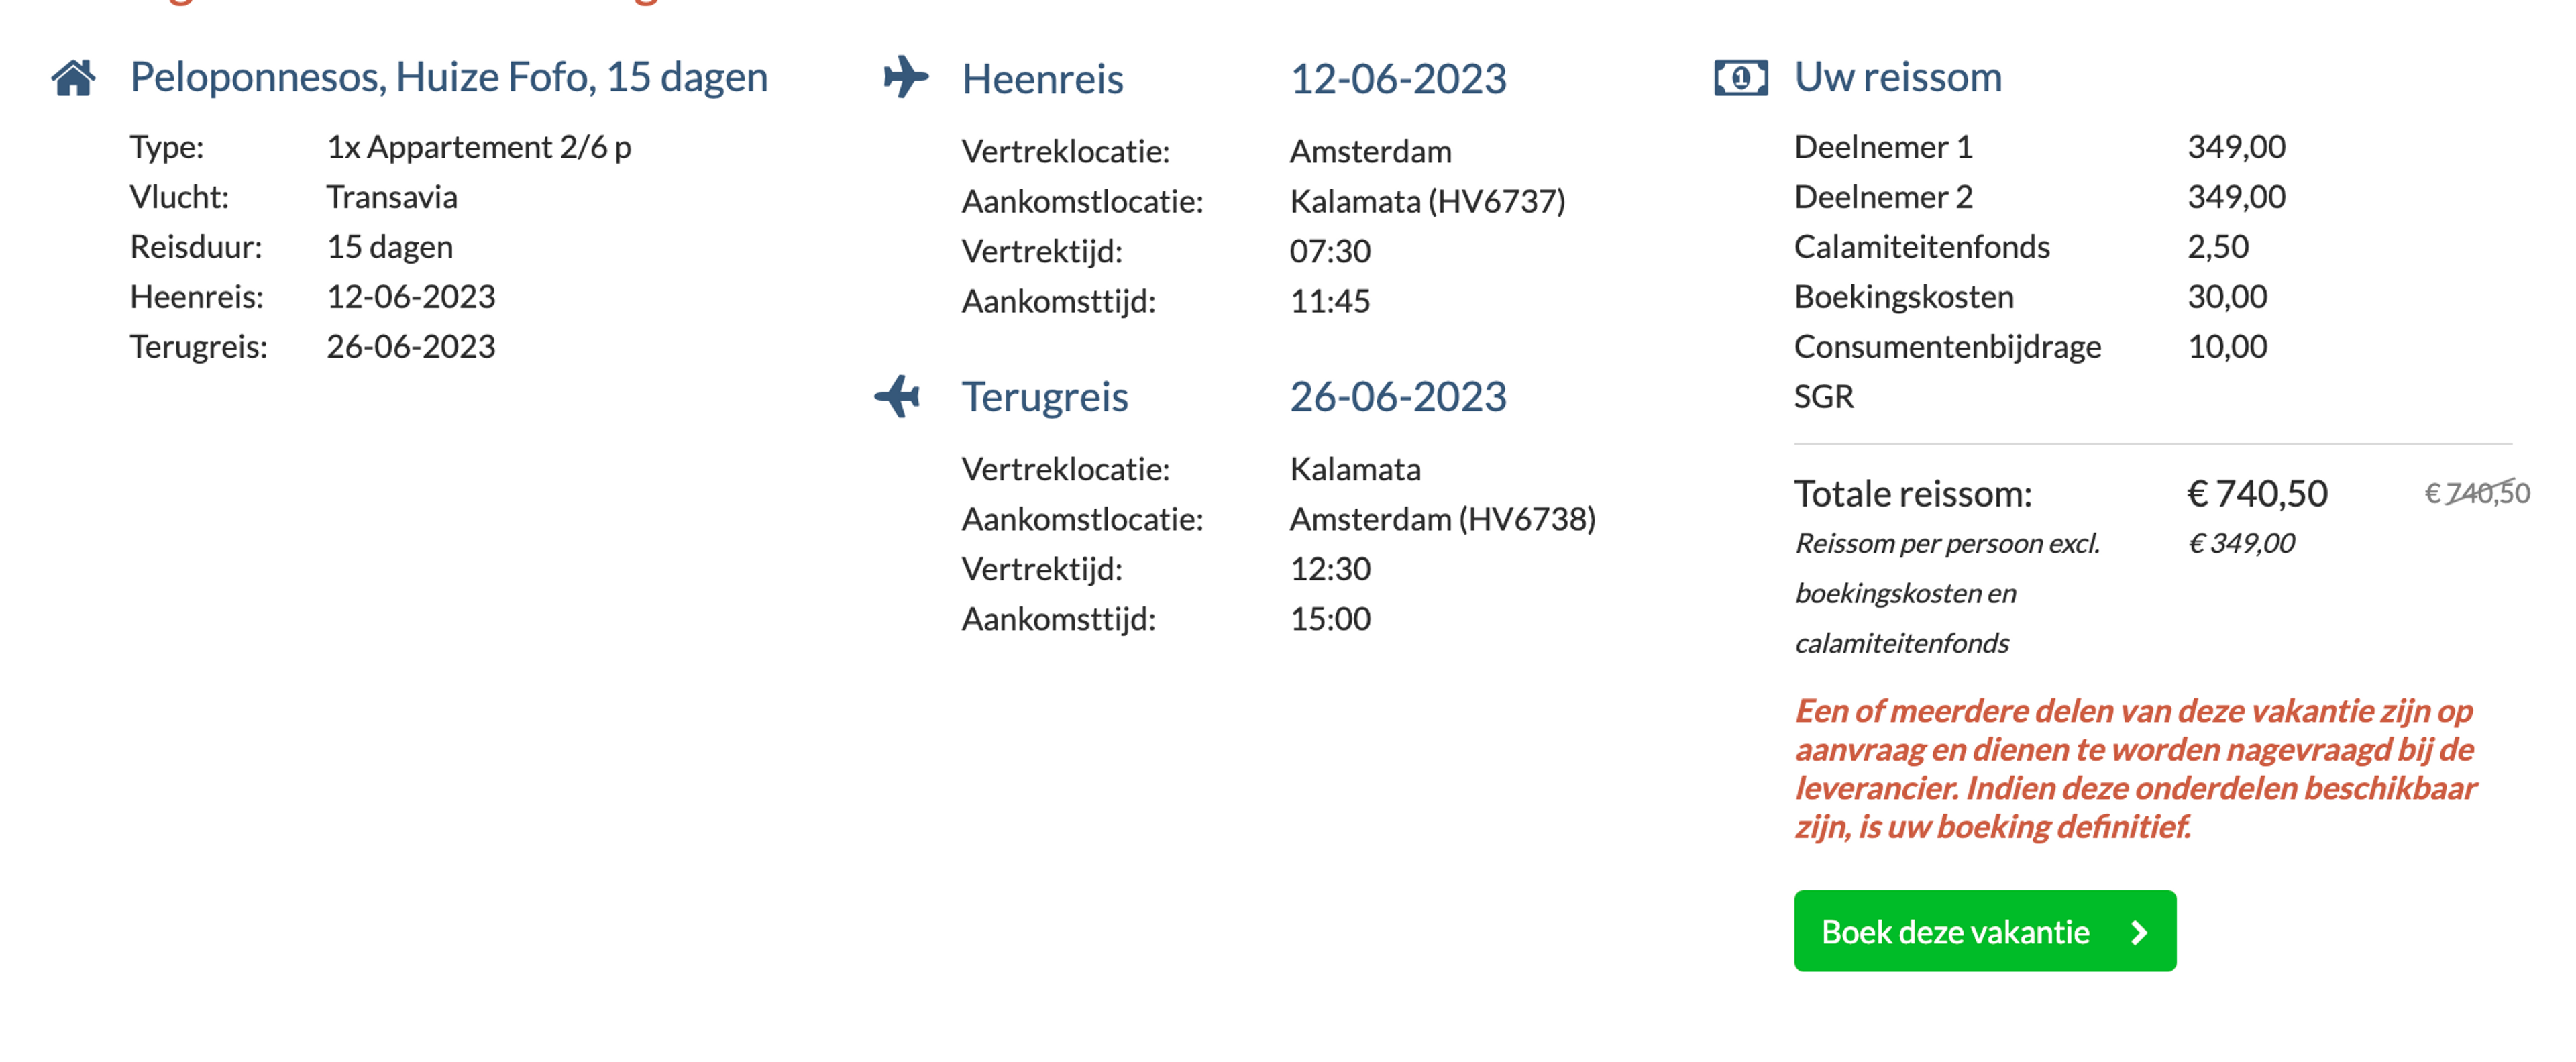Click the flight code Kalamata (HV6737)

coord(1427,201)
